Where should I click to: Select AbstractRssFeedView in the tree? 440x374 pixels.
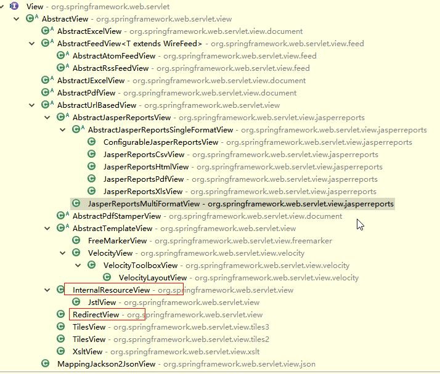(x=110, y=68)
